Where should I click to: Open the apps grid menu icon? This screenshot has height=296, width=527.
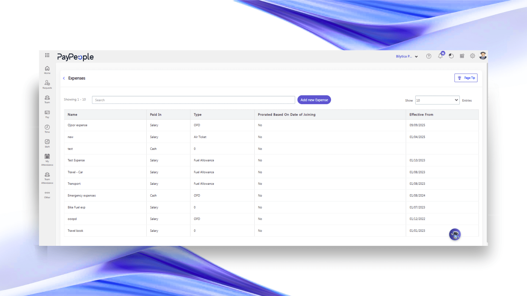[47, 55]
